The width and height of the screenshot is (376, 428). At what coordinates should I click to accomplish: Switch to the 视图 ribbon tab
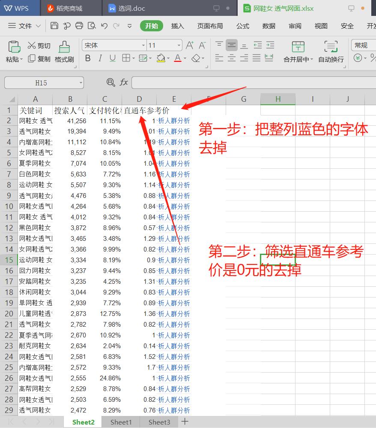click(321, 26)
